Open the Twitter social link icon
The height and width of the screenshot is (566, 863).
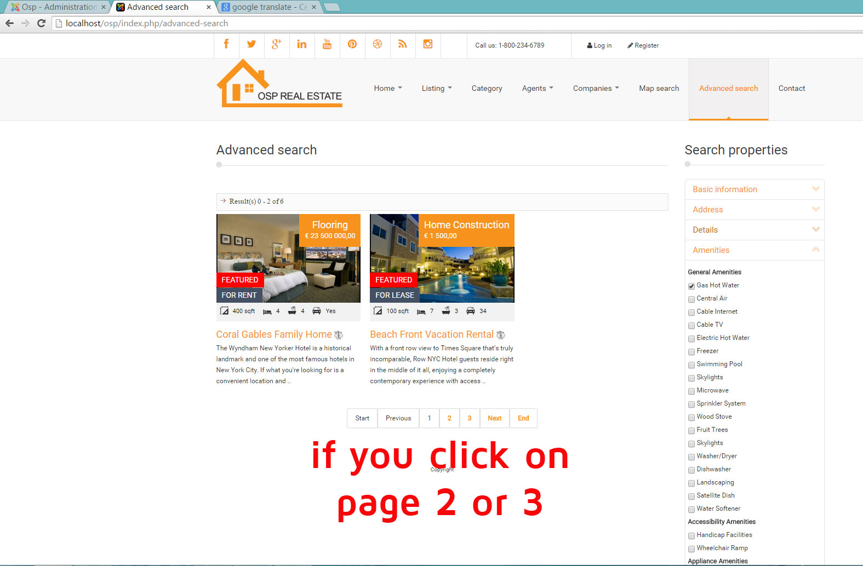click(x=252, y=44)
